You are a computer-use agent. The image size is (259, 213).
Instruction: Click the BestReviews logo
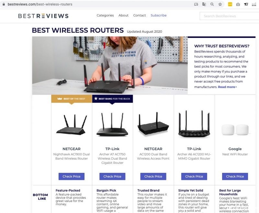(43, 16)
